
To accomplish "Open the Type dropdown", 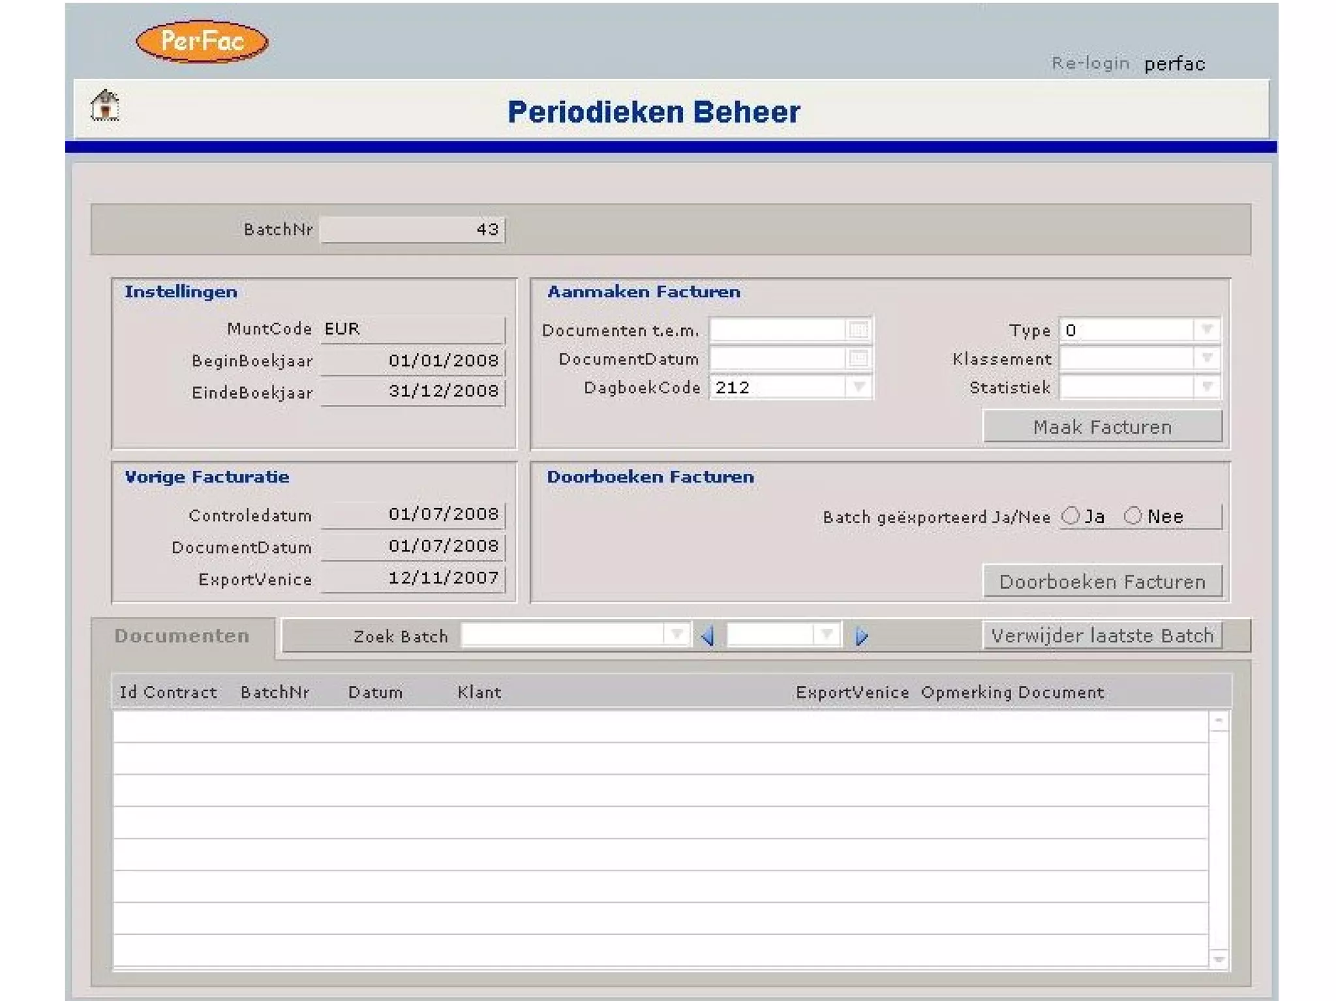I will pyautogui.click(x=1206, y=329).
